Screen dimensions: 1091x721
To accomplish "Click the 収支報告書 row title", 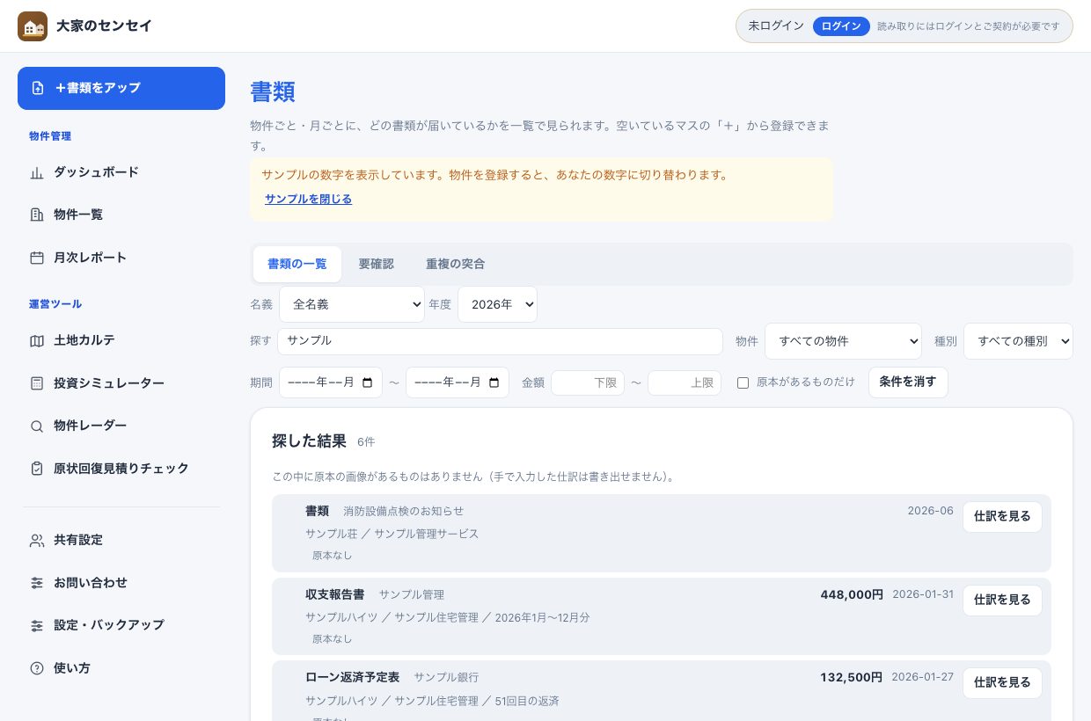I will [x=335, y=594].
